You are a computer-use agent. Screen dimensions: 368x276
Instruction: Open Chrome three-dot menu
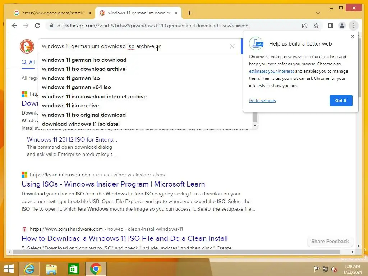354,26
